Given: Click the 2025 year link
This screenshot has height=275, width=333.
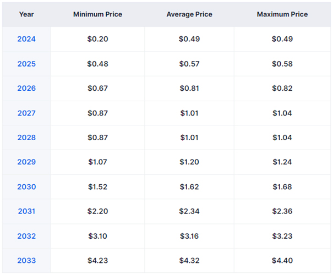Looking at the screenshot, I should (26, 64).
